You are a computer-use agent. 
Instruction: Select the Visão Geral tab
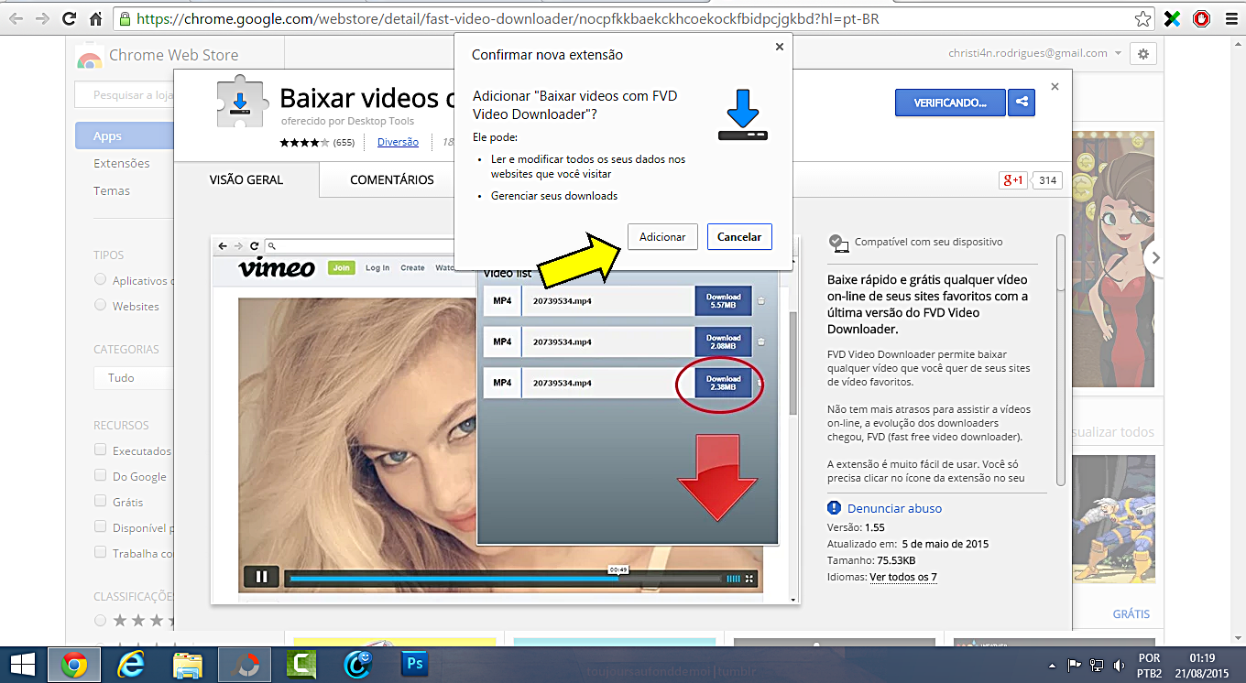tap(246, 180)
